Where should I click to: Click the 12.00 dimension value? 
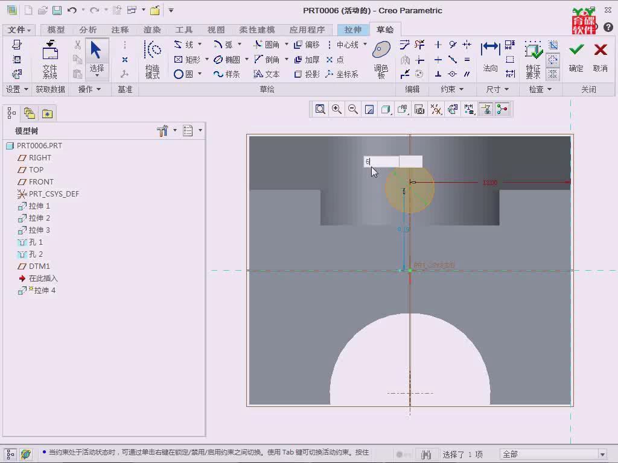coord(490,182)
